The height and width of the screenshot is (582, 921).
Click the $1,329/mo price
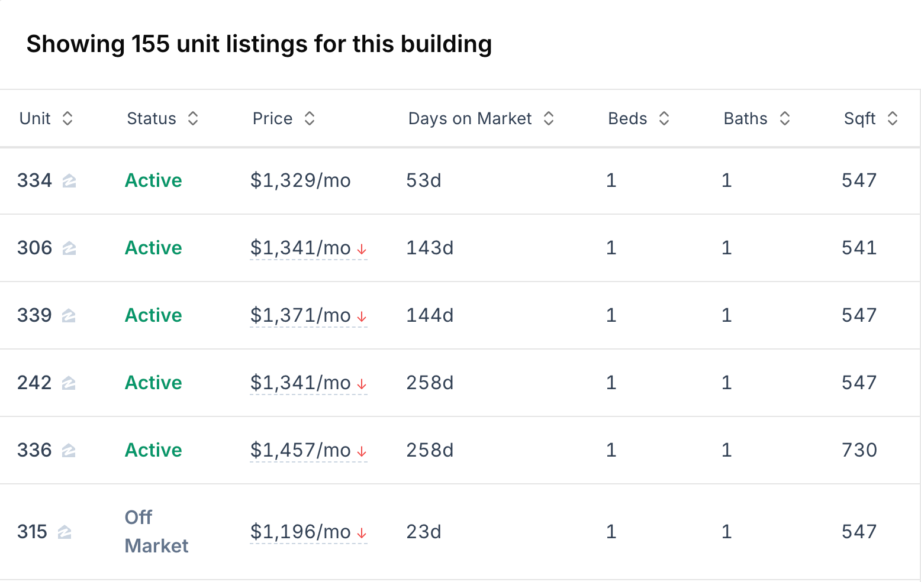(x=301, y=180)
